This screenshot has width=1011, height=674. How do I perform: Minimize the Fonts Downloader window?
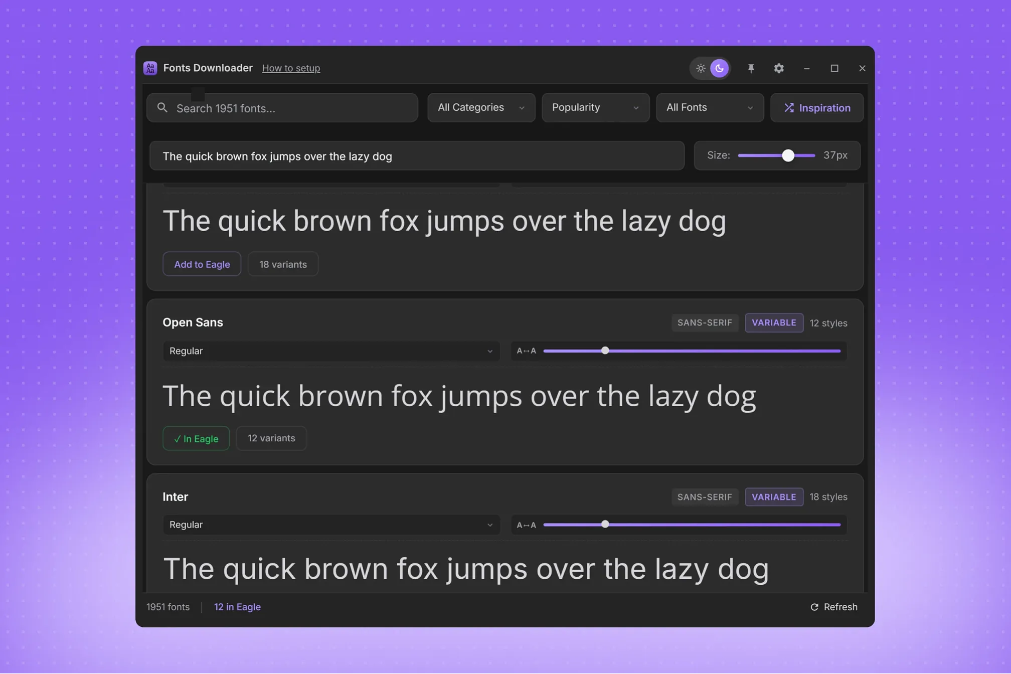pos(806,68)
